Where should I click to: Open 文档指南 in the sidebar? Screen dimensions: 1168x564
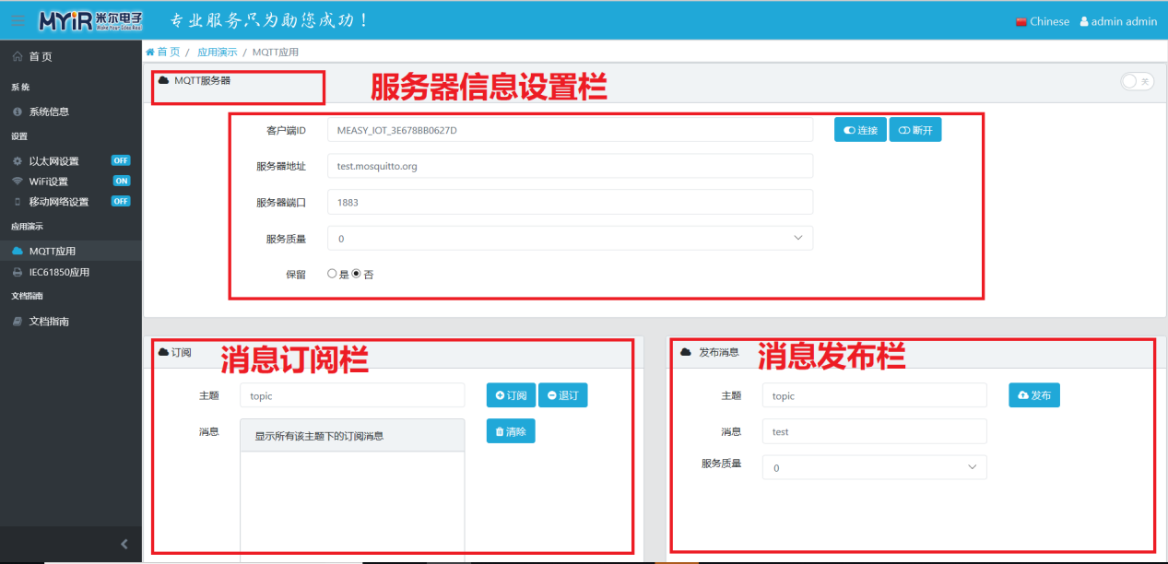[x=49, y=322]
